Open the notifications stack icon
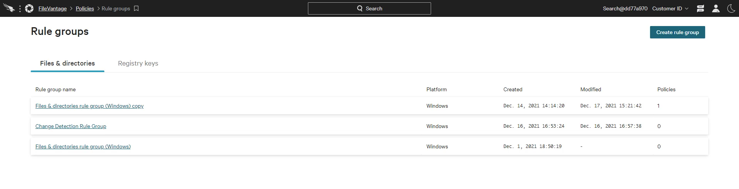Viewport: 739px width, 189px height. click(x=701, y=8)
